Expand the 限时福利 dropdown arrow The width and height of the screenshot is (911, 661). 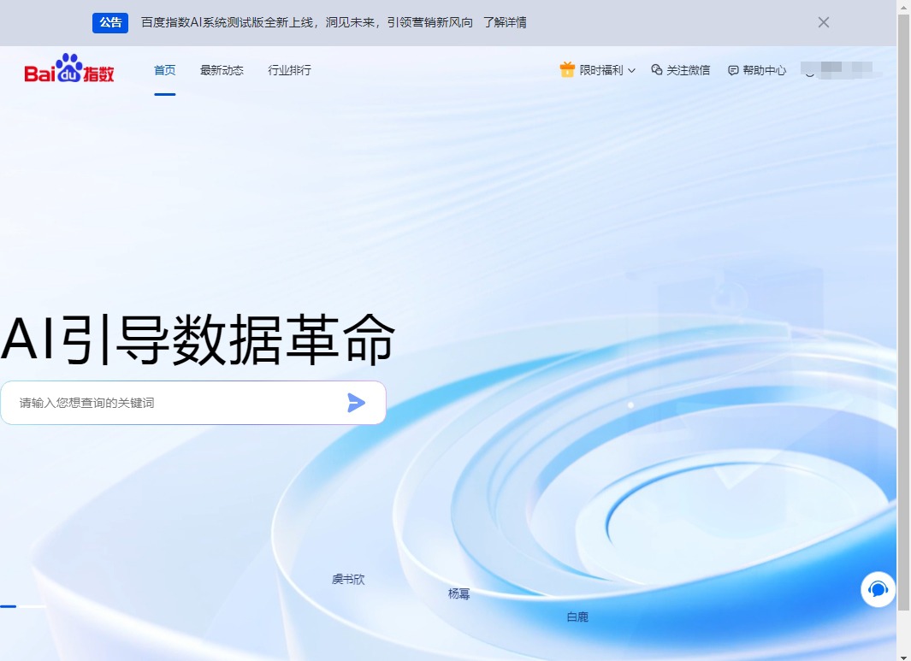(x=631, y=70)
